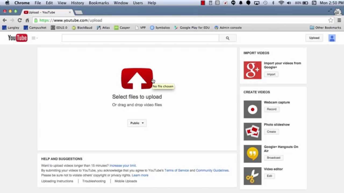This screenshot has width=344, height=193.
Task: Open the Atlas bookmark
Action: coord(103,28)
